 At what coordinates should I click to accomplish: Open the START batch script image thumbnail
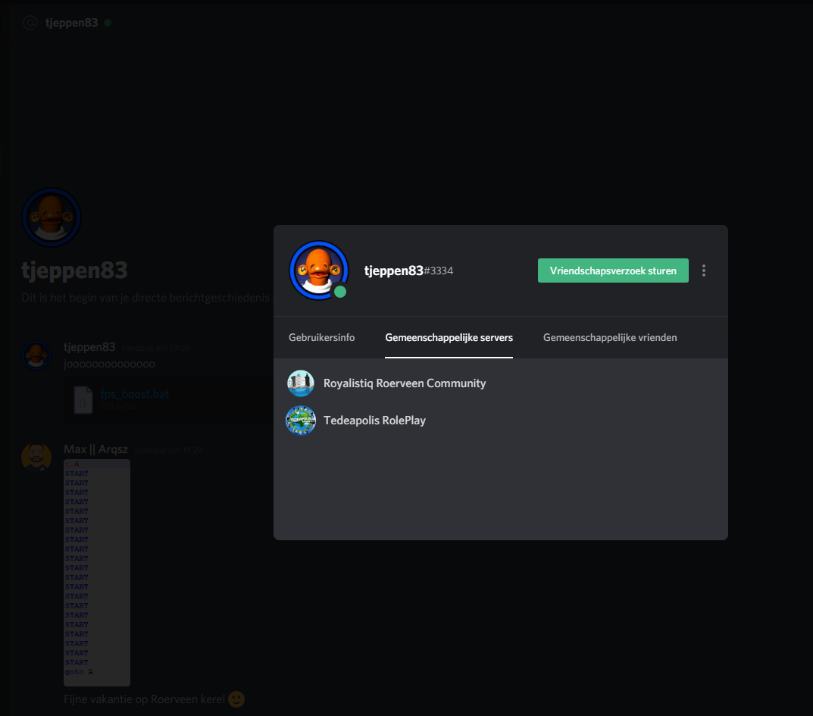[97, 572]
